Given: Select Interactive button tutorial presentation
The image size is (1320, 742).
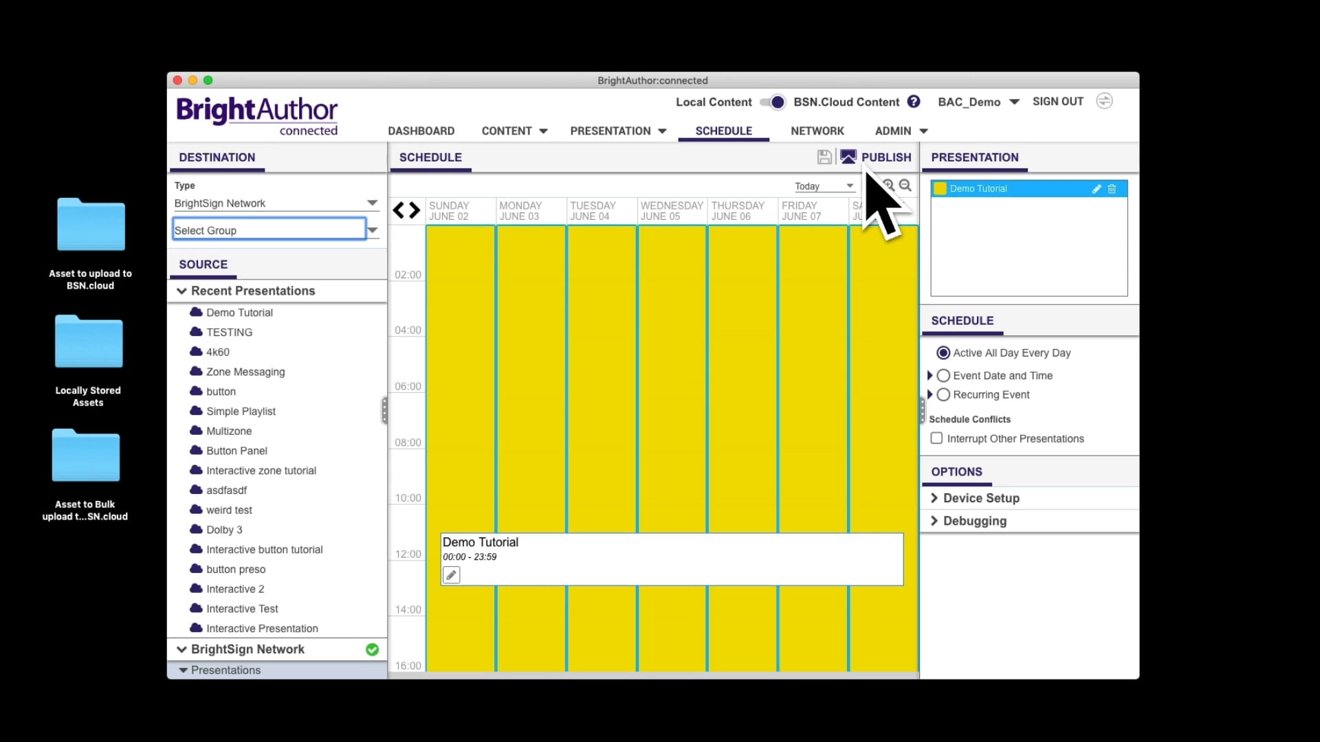Looking at the screenshot, I should (264, 550).
